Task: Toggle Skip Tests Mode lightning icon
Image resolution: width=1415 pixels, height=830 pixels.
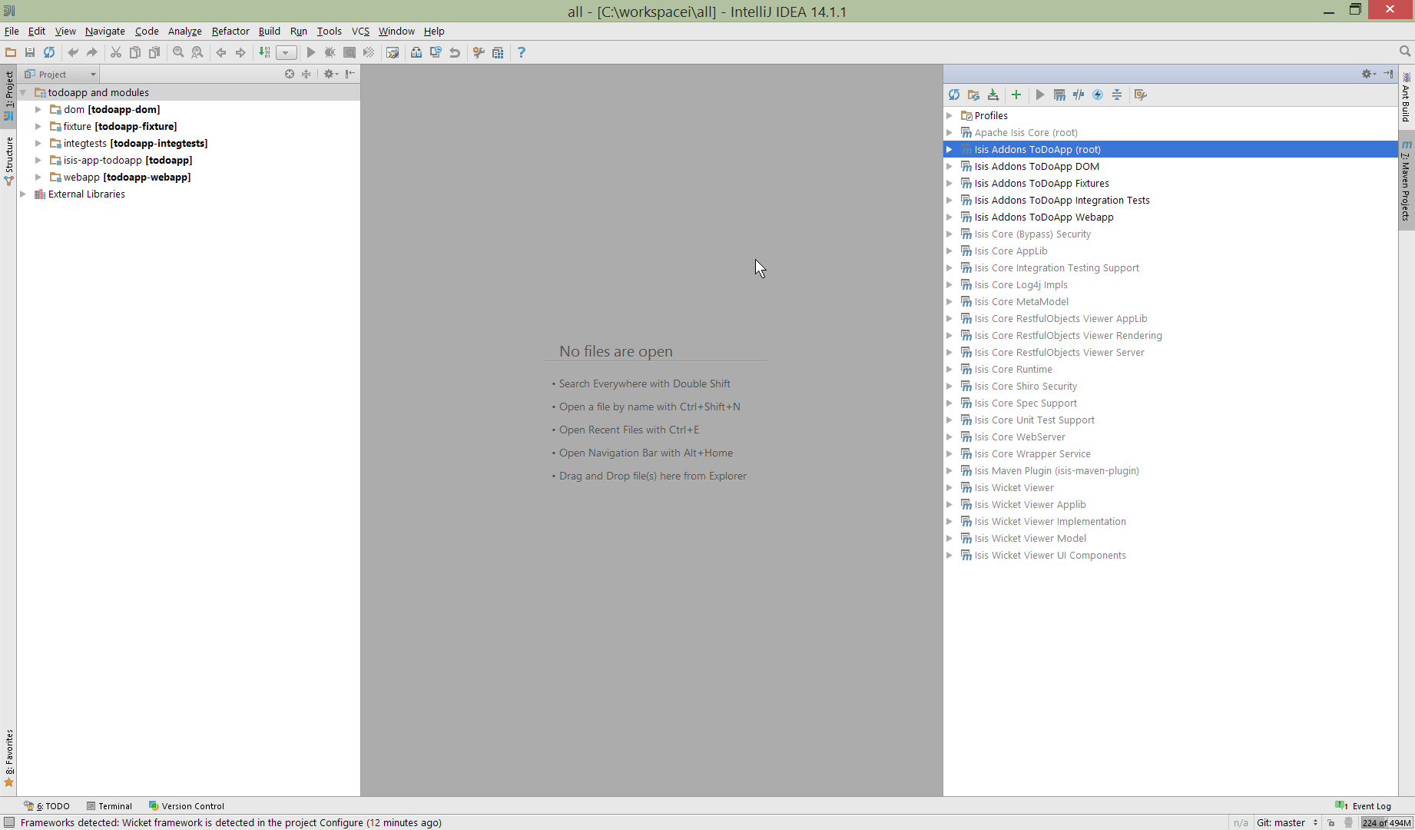Action: 1098,95
